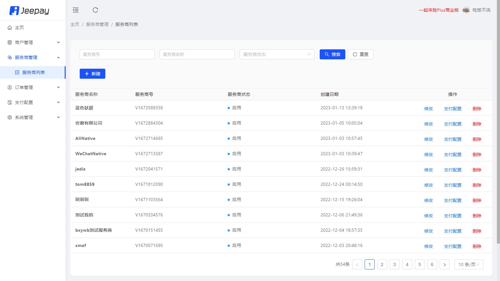500x281 pixels.
Task: Click the 新建 button to add provider
Action: (x=92, y=74)
